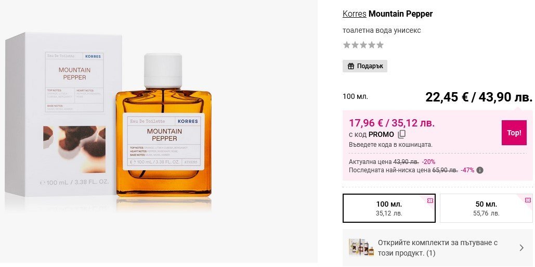Select the 50 мл. size option
The image size is (535, 267).
(486, 208)
